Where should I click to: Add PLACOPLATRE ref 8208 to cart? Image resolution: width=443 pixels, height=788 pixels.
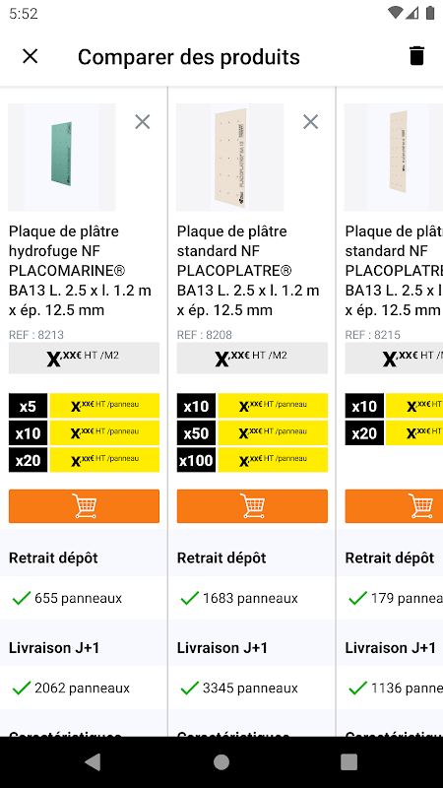click(252, 506)
